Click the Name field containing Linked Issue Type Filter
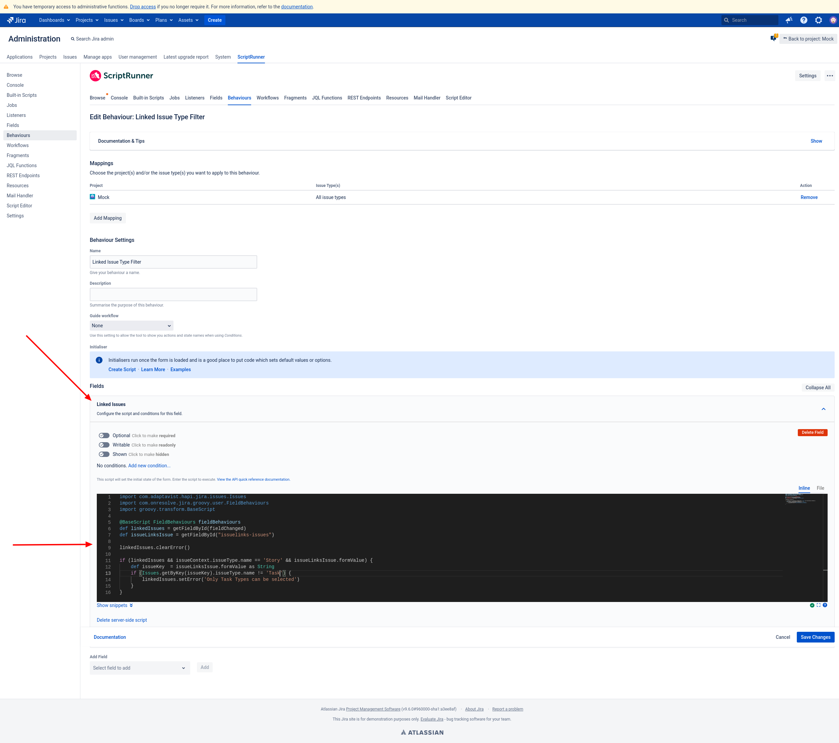 173,262
